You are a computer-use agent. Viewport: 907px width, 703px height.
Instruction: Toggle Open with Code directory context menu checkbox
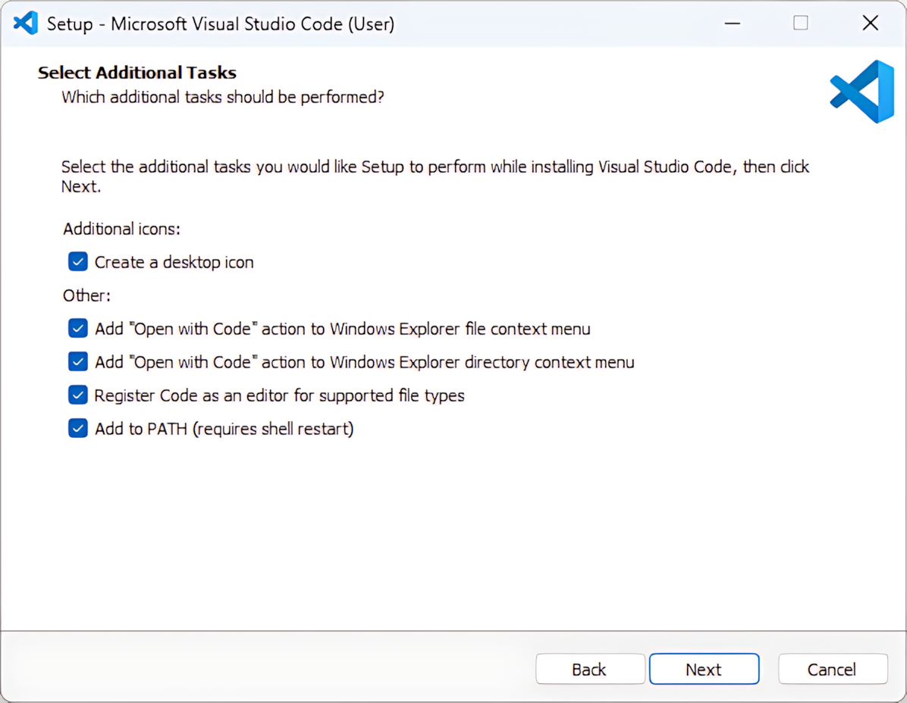78,362
